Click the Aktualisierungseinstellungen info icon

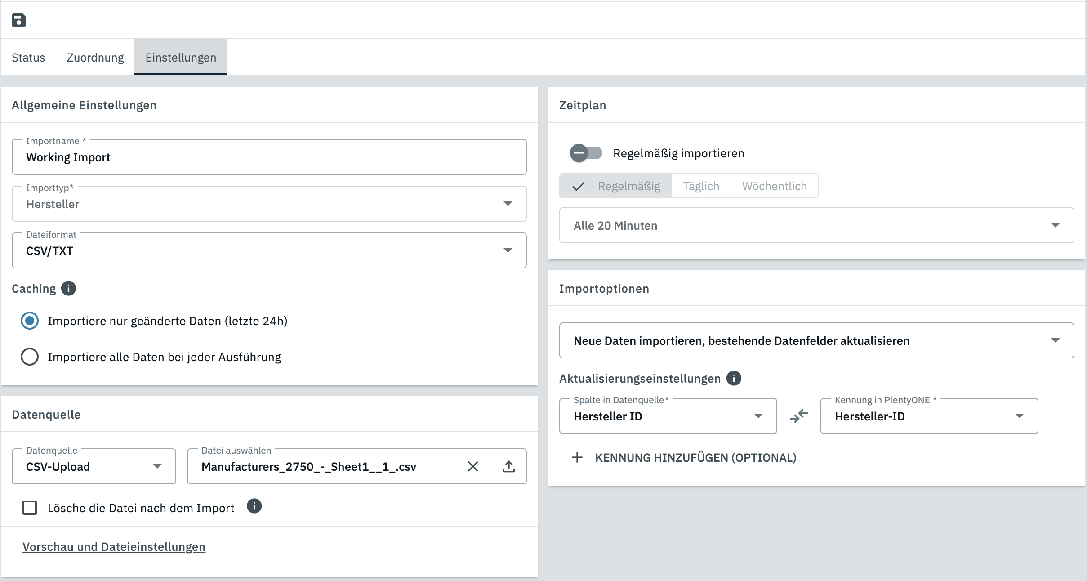[x=734, y=378]
